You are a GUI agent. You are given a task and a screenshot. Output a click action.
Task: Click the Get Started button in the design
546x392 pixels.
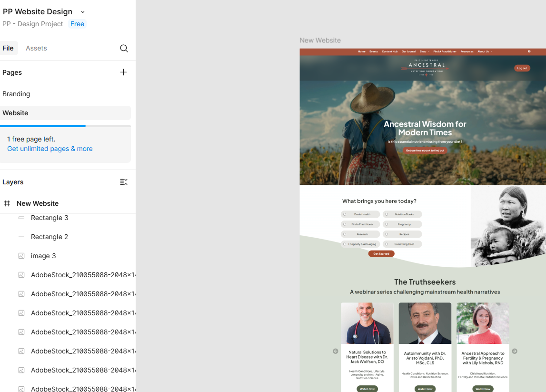click(x=381, y=254)
